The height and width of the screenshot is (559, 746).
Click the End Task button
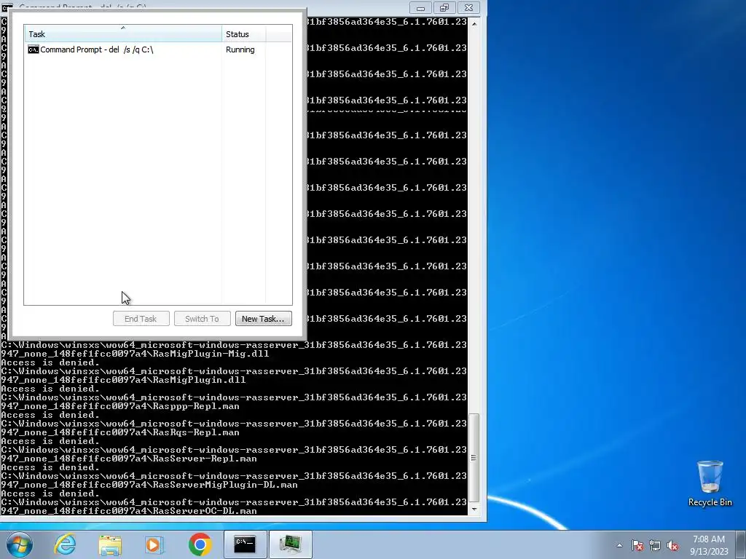(141, 319)
